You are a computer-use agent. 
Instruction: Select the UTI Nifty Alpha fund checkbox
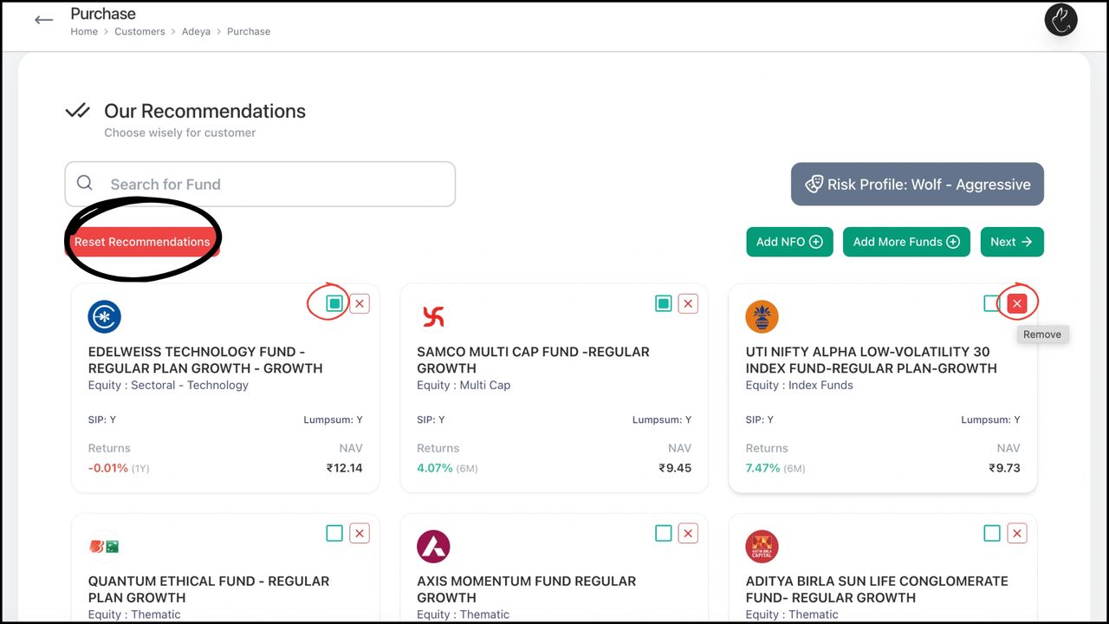[992, 303]
